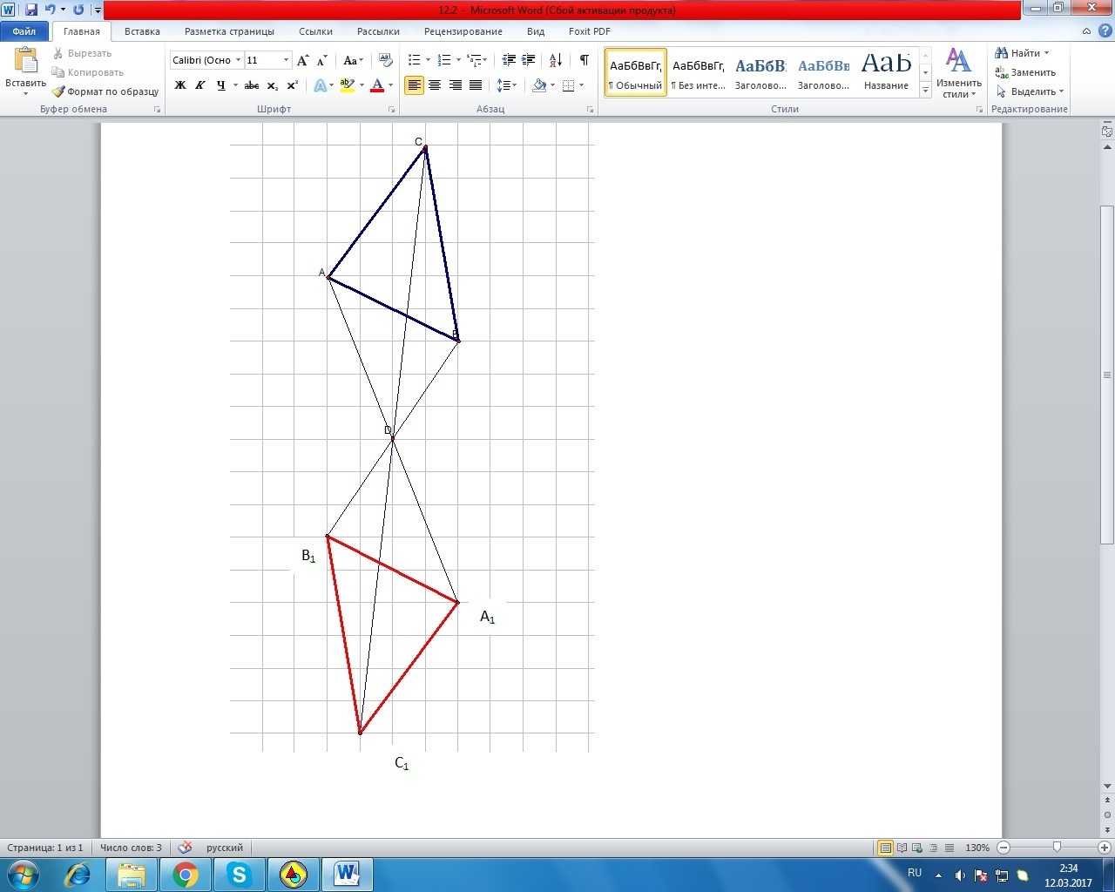
Task: Switch to the Разметка страницы tab
Action: point(229,31)
